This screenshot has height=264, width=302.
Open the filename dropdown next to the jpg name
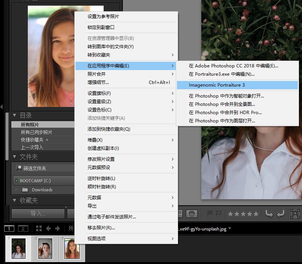230,228
